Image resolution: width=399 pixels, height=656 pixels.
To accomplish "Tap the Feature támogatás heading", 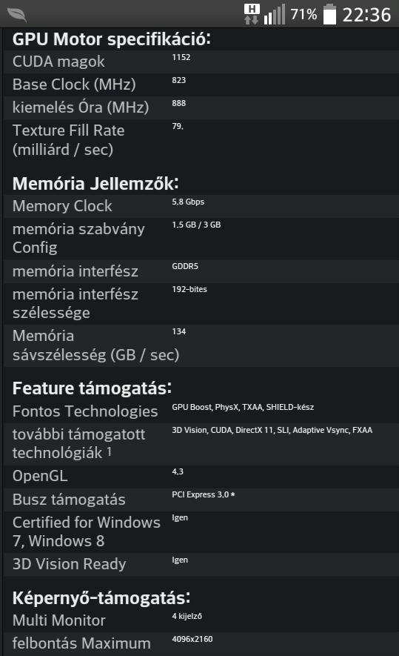I will pyautogui.click(x=92, y=388).
